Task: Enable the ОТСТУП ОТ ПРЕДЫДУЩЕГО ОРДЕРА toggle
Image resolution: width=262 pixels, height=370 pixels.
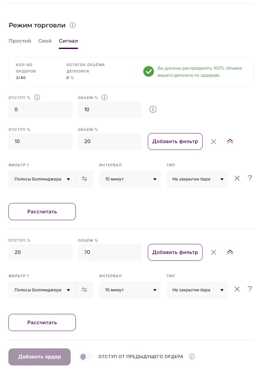Action: click(86, 356)
